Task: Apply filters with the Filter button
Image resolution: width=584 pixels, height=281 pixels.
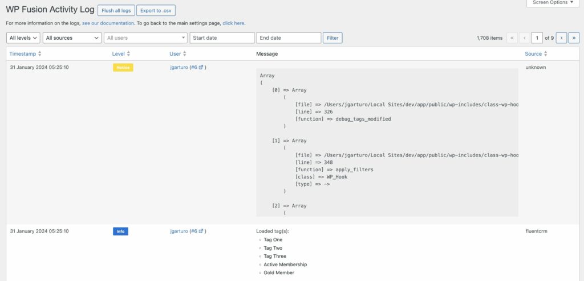Action: [332, 38]
